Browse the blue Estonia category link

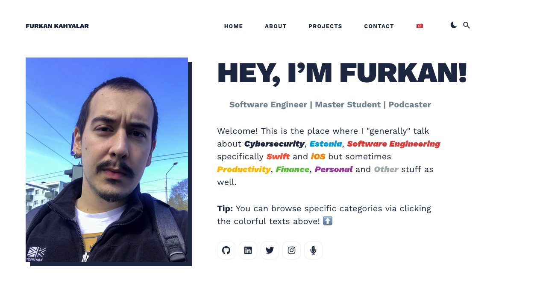pyautogui.click(x=326, y=144)
